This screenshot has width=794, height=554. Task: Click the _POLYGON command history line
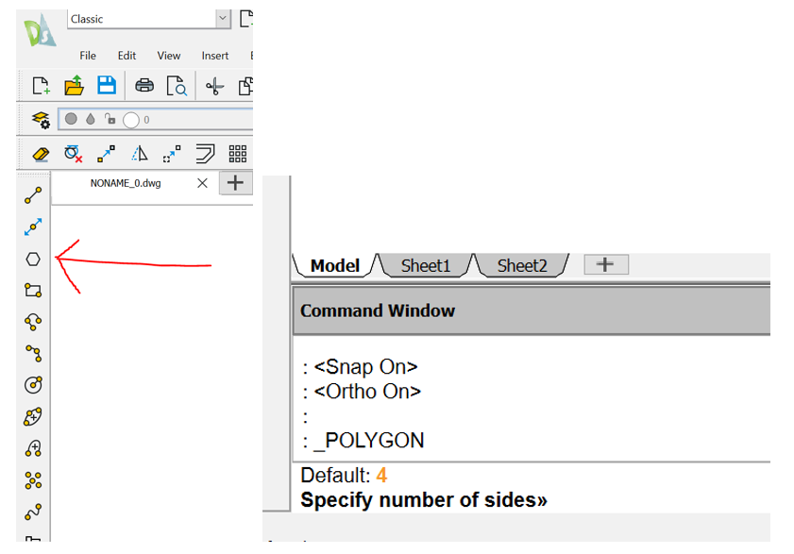tap(363, 440)
